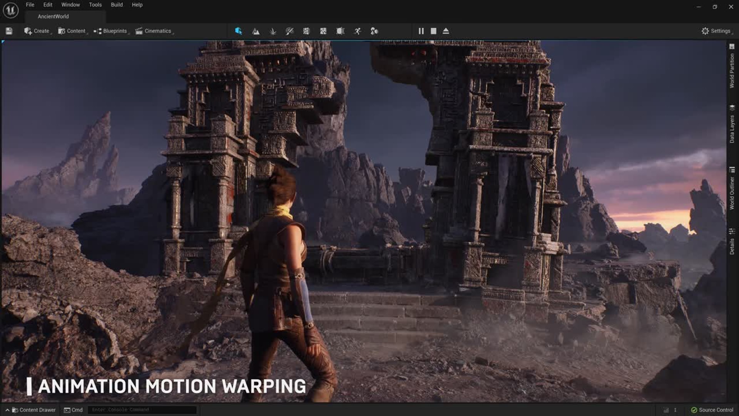Expand the Details sidebar panel
This screenshot has width=739, height=416.
(732, 242)
